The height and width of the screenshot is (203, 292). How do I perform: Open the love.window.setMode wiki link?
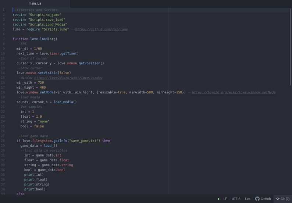point(234,92)
